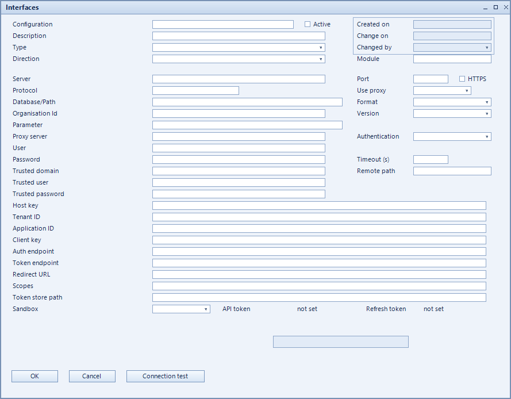Select the Organisation Id field
The height and width of the screenshot is (399, 511).
[239, 113]
